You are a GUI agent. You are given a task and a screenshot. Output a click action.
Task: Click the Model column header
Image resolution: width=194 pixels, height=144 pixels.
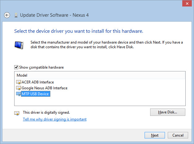[x=100, y=75]
